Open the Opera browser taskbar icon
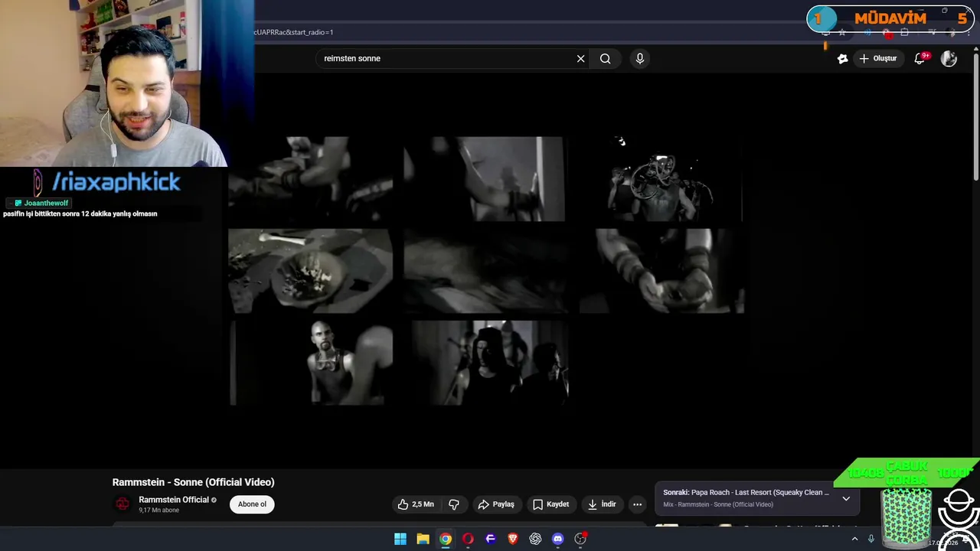This screenshot has width=980, height=551. (x=468, y=539)
